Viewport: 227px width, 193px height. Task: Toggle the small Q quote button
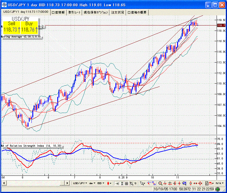(x=136, y=183)
